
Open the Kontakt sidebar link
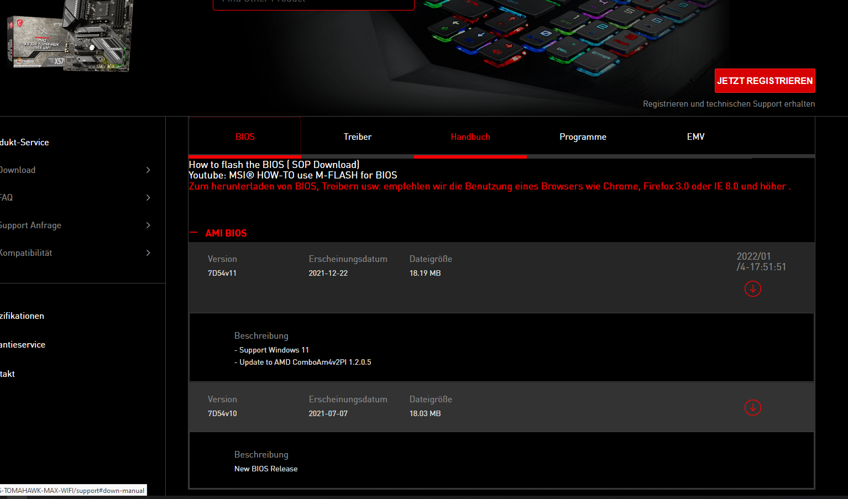[8, 374]
